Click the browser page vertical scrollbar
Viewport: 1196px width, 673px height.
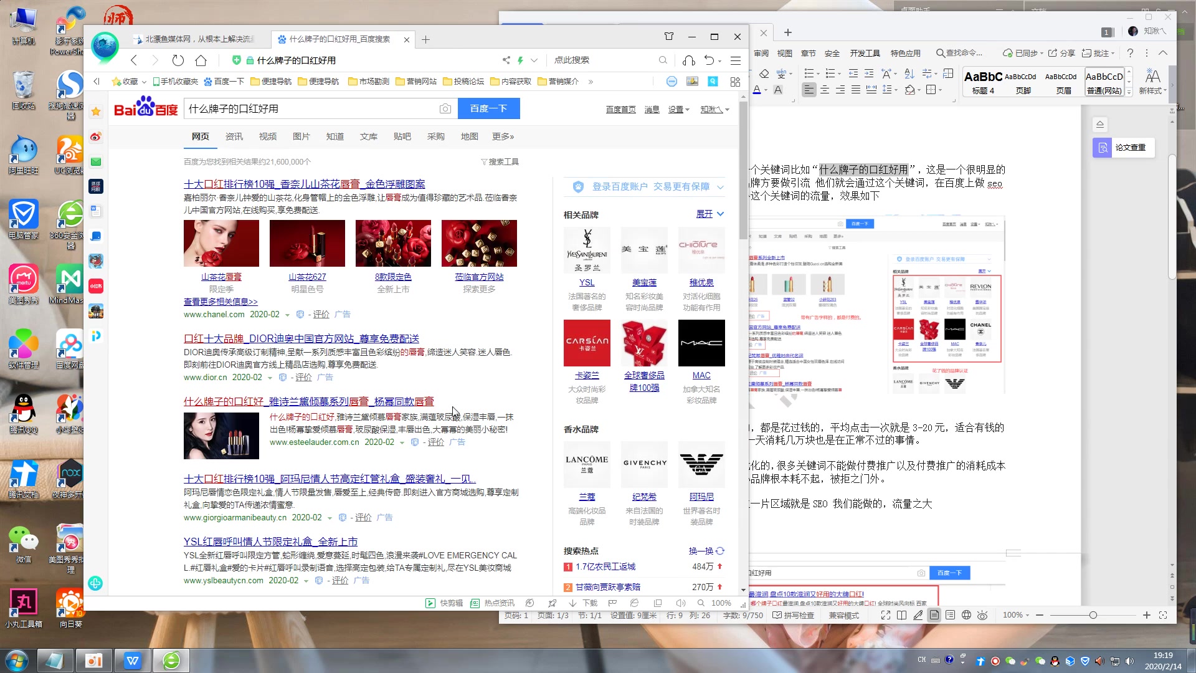[743, 169]
